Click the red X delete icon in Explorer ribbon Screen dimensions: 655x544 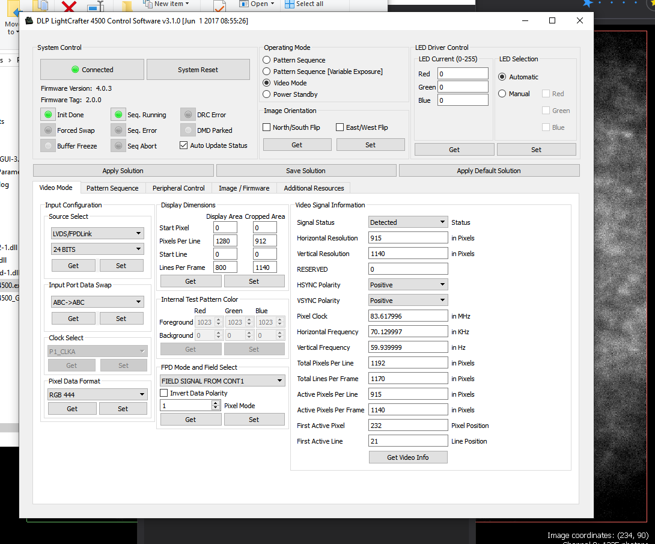click(x=69, y=6)
